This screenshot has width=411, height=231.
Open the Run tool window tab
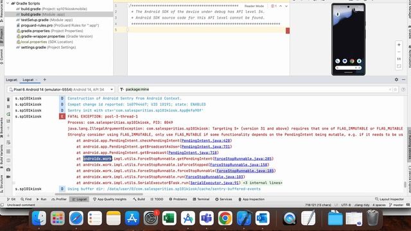(41, 200)
